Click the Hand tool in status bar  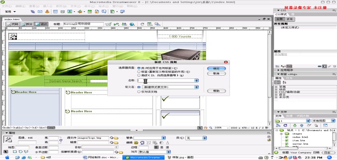tap(205, 128)
